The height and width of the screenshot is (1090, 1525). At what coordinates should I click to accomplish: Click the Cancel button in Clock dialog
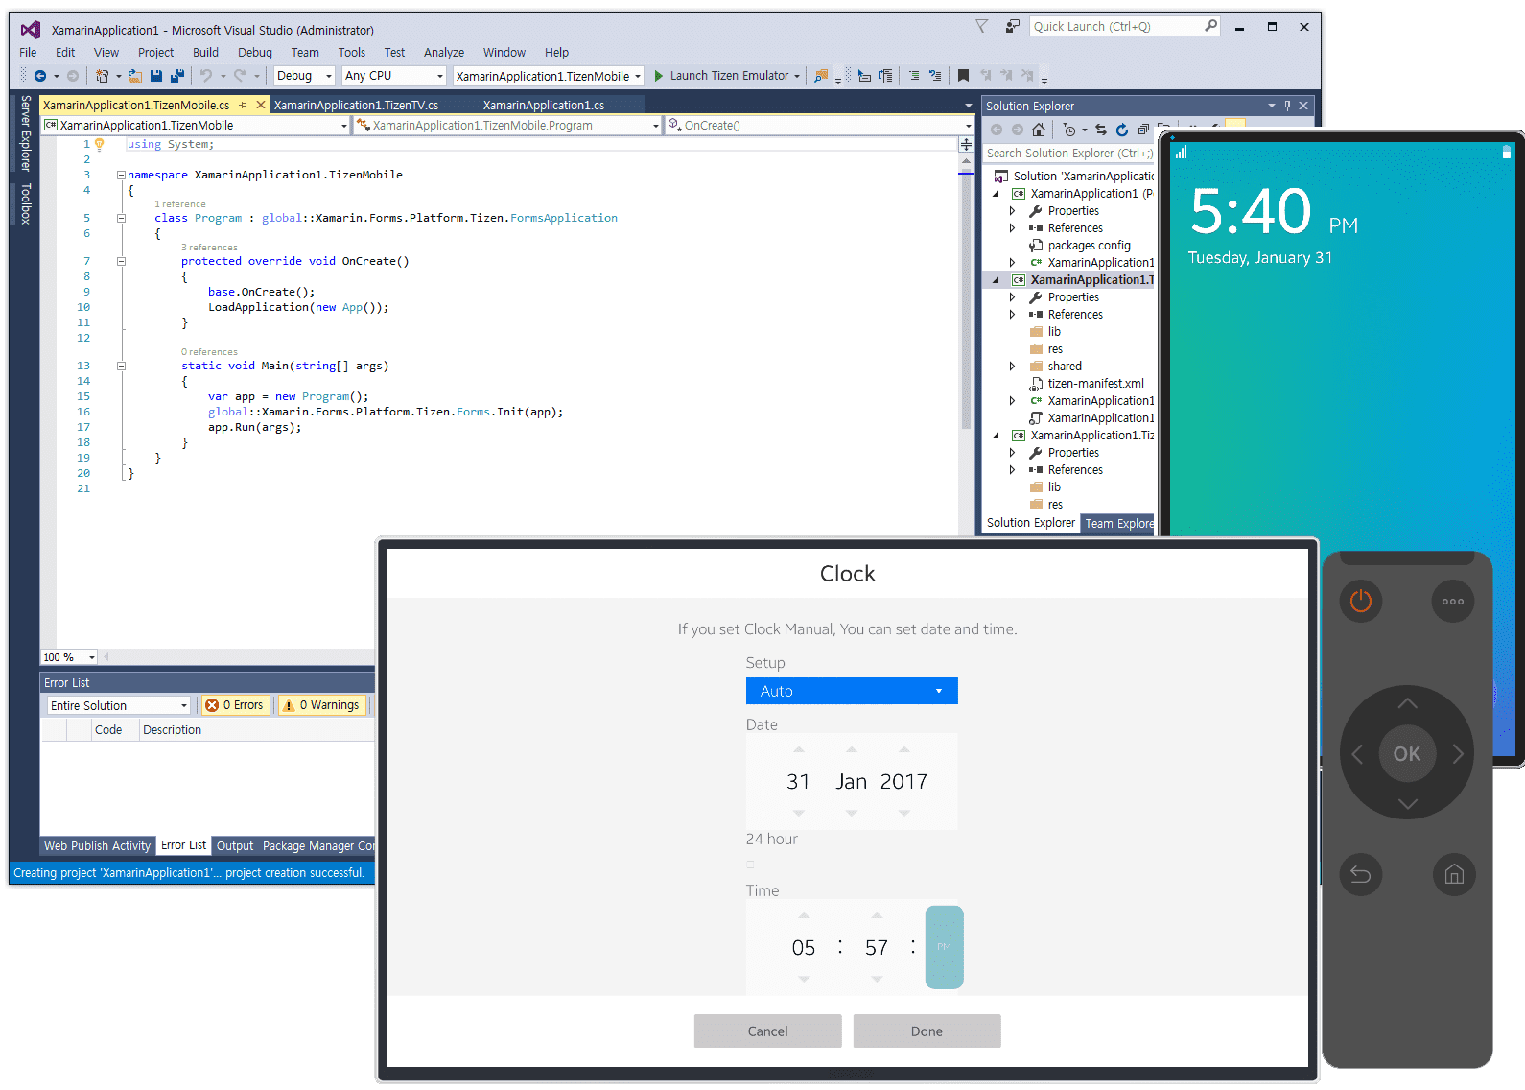[x=767, y=1031]
